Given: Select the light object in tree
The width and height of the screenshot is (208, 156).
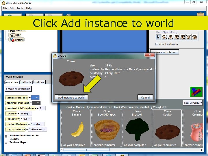Looking at the screenshot, I should click(x=15, y=35).
